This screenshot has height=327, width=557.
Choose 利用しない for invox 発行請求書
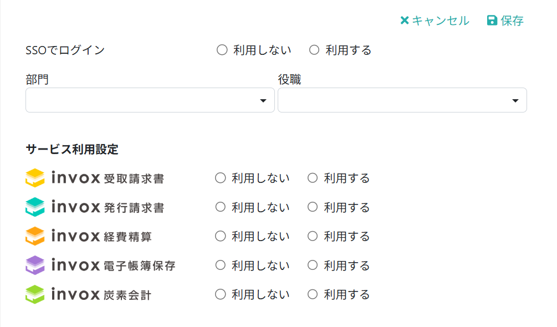(221, 207)
